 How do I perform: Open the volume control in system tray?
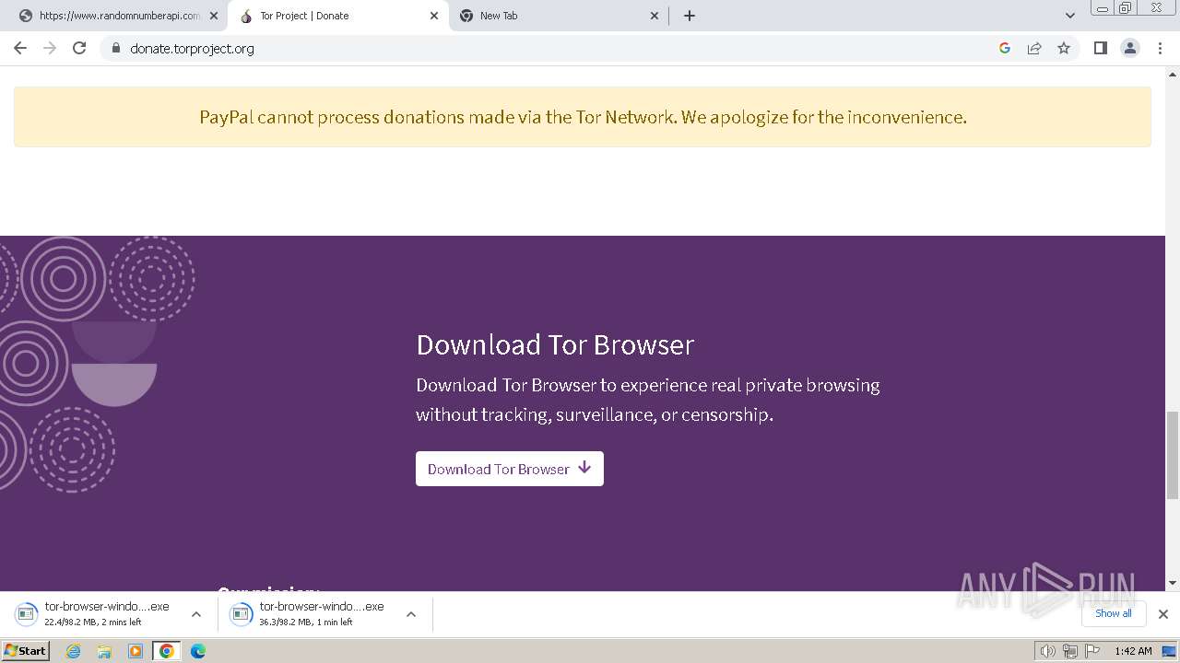[1048, 651]
